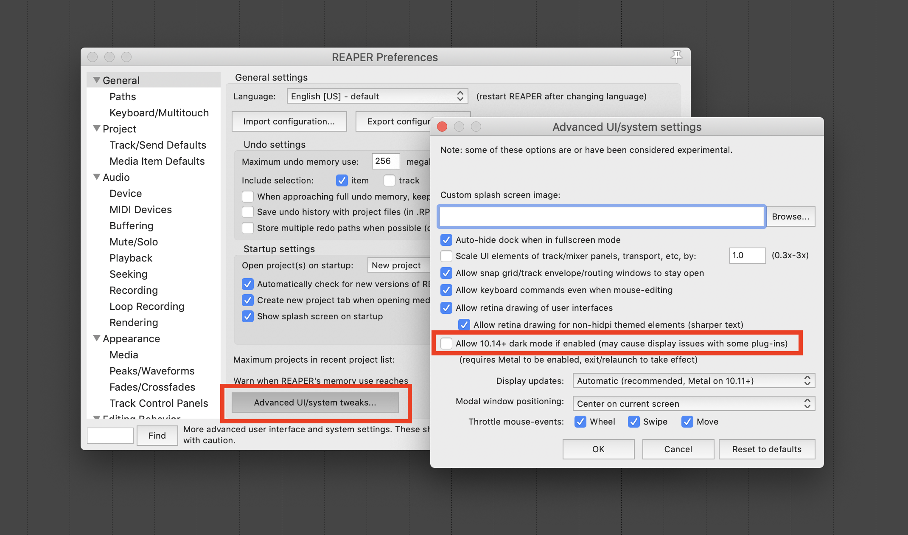Enable Store multiple redo paths option

[x=248, y=228]
